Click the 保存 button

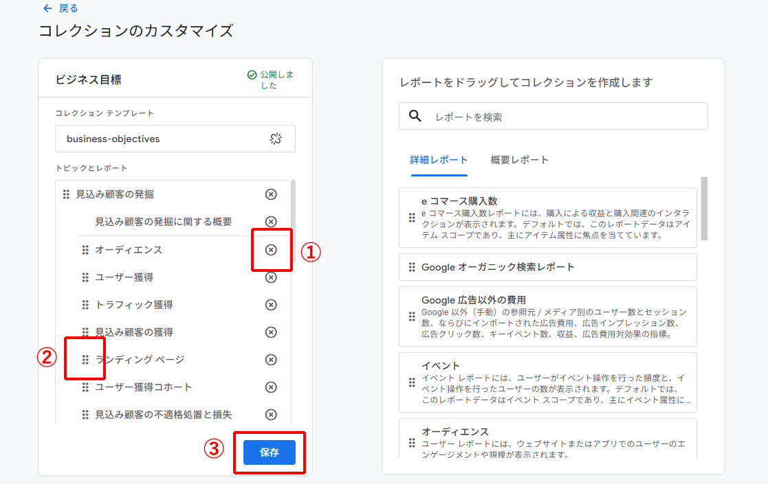pyautogui.click(x=270, y=452)
